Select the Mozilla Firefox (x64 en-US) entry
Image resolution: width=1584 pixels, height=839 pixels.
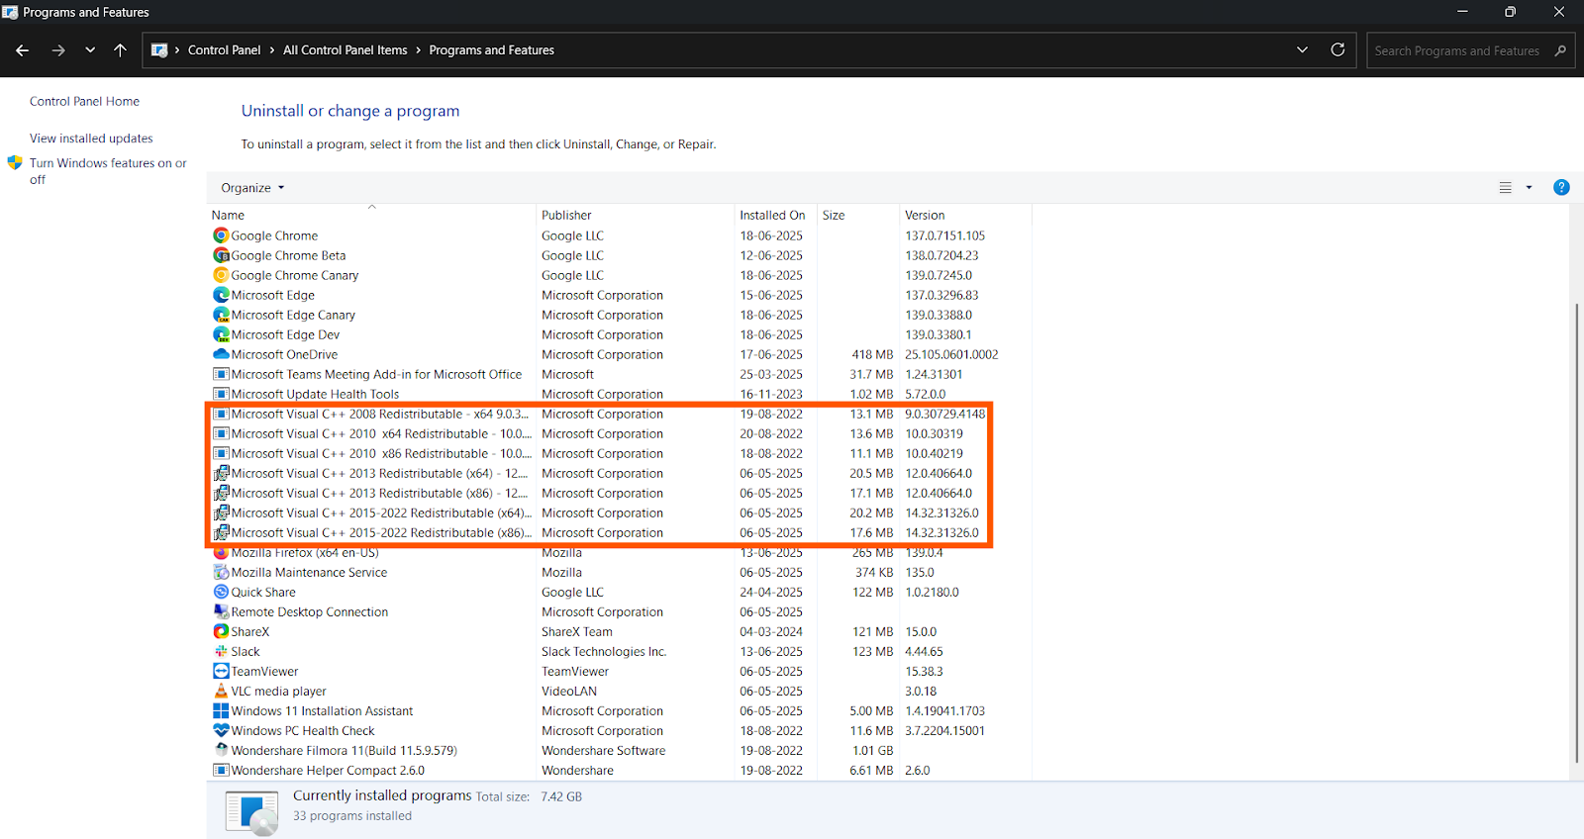click(x=619, y=552)
